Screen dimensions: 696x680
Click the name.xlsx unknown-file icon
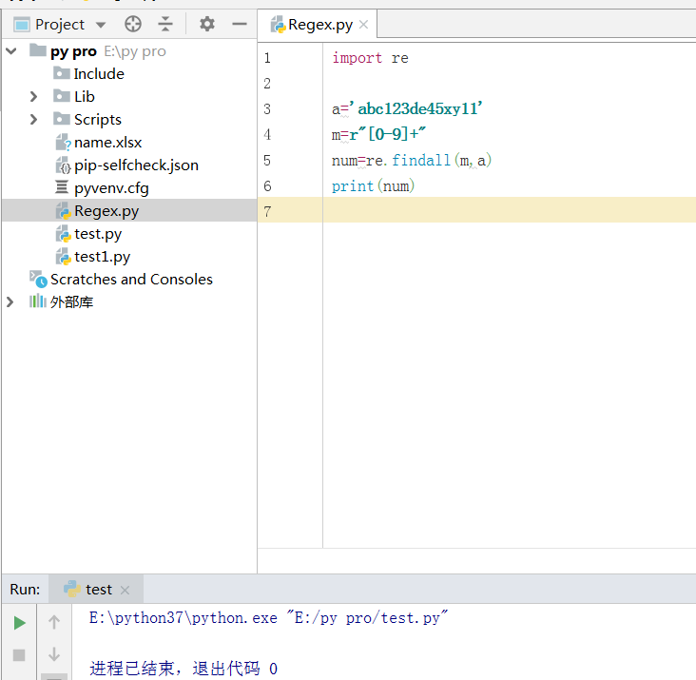(x=63, y=143)
